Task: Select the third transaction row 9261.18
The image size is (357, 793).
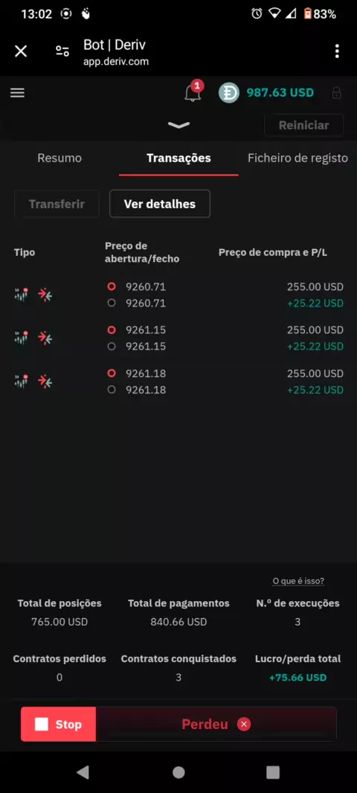Action: (x=178, y=382)
